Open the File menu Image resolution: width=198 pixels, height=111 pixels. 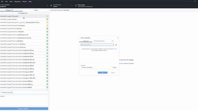[2, 2]
